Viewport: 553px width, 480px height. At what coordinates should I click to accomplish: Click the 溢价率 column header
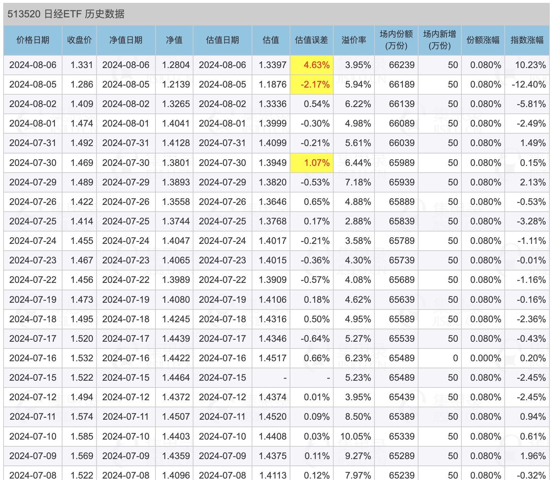354,40
